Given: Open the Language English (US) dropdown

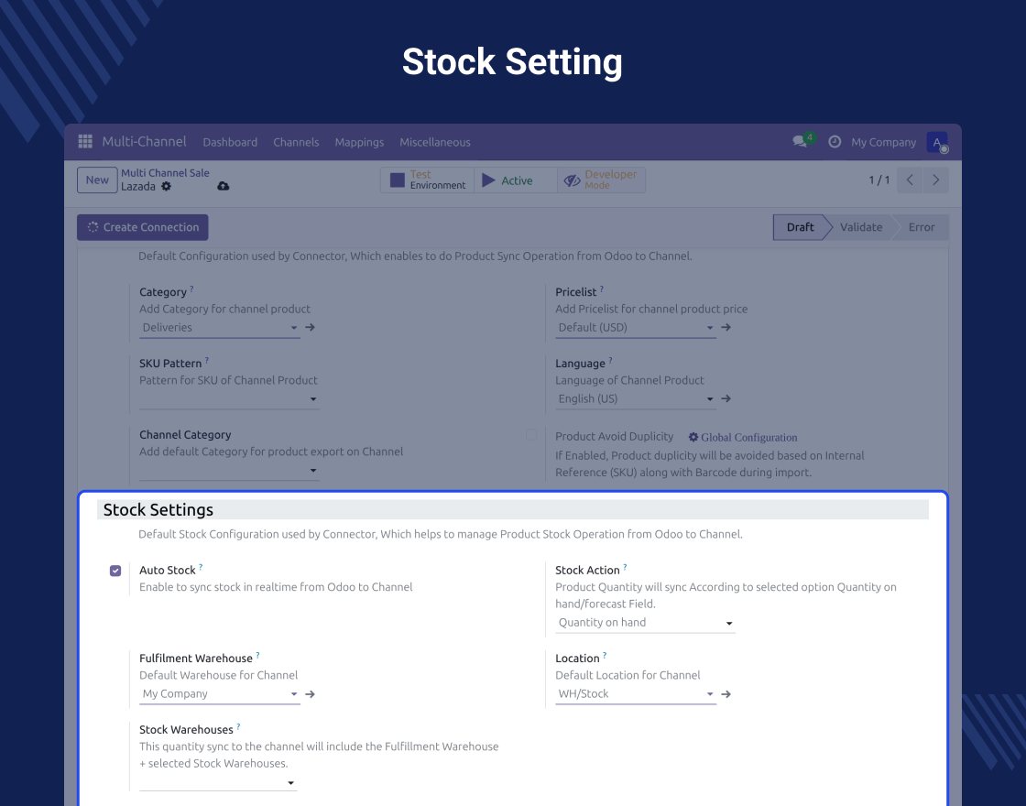Looking at the screenshot, I should tap(636, 398).
